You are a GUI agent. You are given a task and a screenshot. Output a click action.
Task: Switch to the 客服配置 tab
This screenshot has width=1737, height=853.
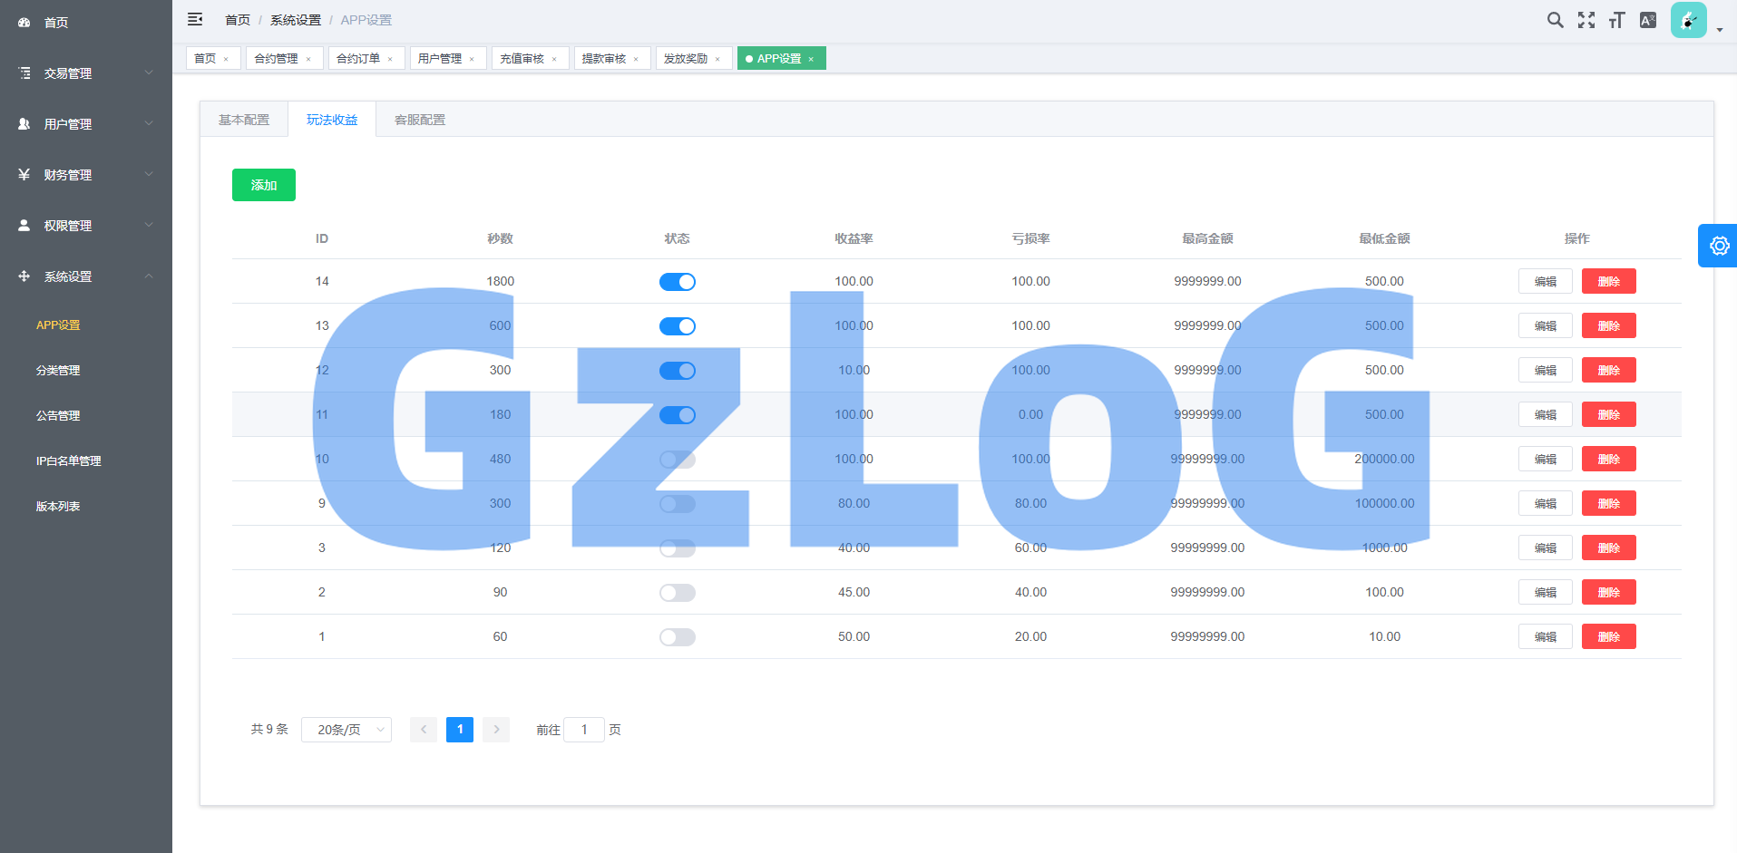[x=420, y=120]
